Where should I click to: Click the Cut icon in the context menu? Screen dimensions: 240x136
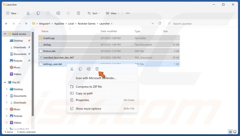point(72,69)
